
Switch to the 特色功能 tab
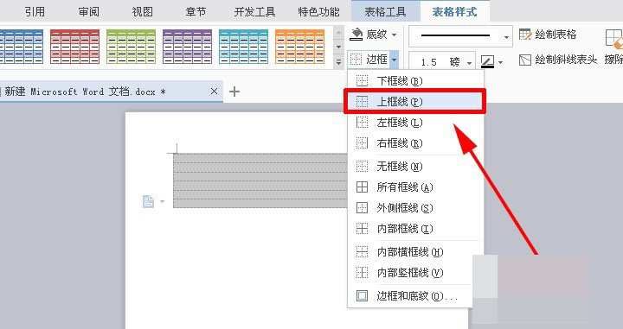[x=318, y=11]
